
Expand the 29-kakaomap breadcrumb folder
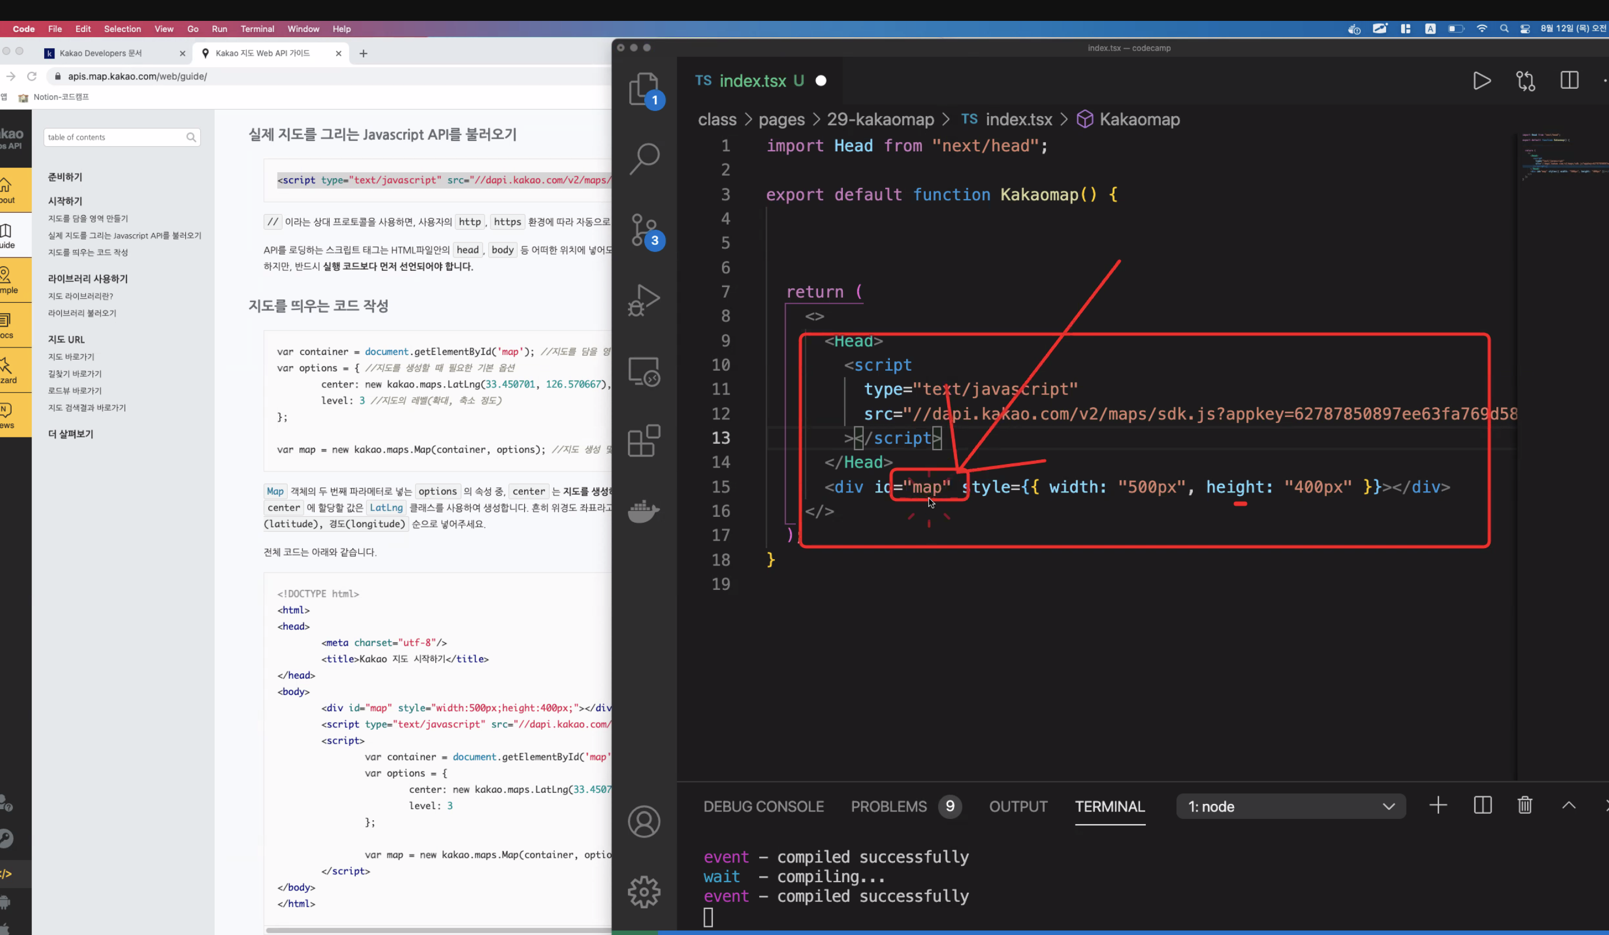(880, 119)
